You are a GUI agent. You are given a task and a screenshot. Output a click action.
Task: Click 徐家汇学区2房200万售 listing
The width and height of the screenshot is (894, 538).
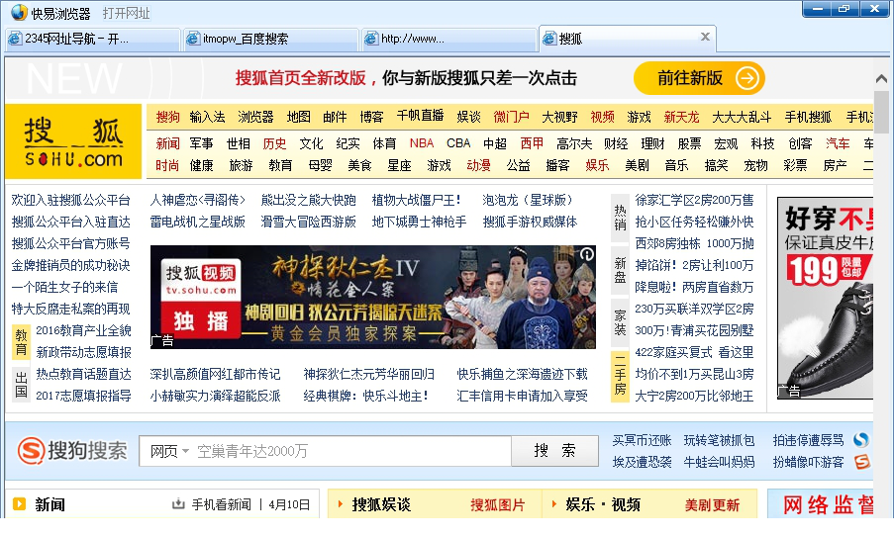click(694, 201)
